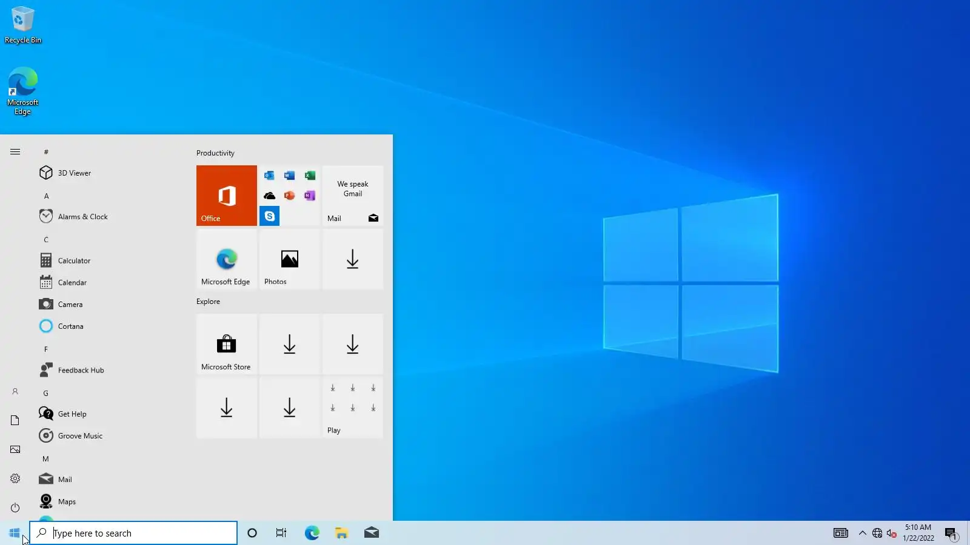Click the "#" letter header in app list

[46, 152]
